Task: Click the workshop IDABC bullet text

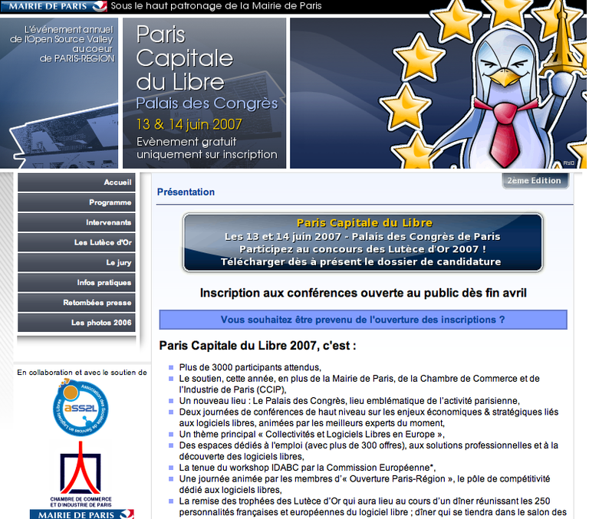Action: coord(308,468)
